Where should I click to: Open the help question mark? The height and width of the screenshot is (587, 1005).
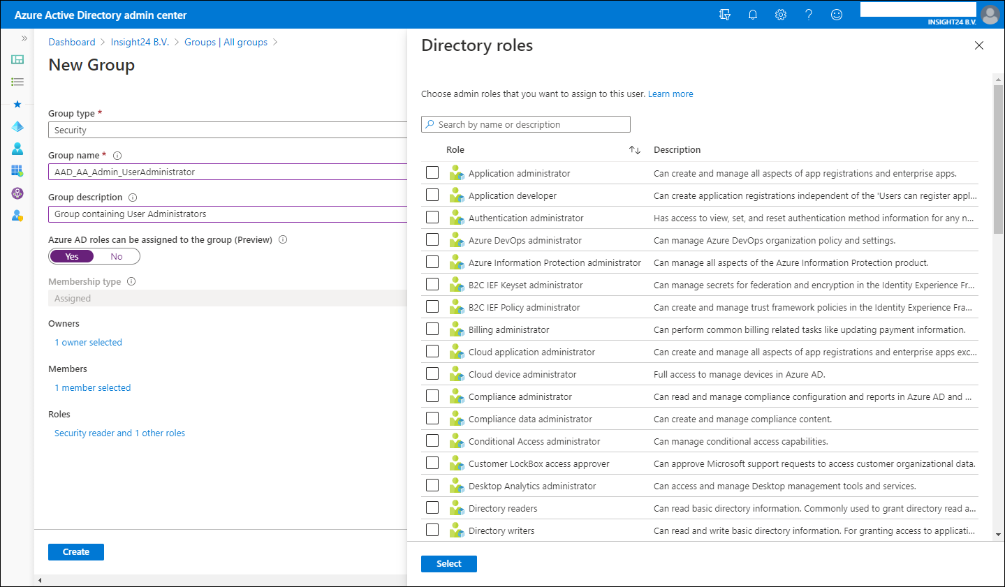coord(809,15)
